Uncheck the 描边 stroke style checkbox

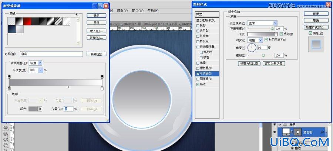pyautogui.click(x=198, y=84)
